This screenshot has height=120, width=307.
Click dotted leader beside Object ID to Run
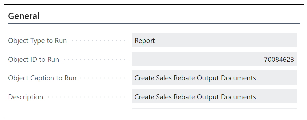click(x=96, y=60)
